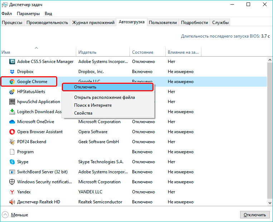Viewport: 273px width, 222px height.
Task: Select the Автозагрузка tab
Action: click(x=132, y=22)
